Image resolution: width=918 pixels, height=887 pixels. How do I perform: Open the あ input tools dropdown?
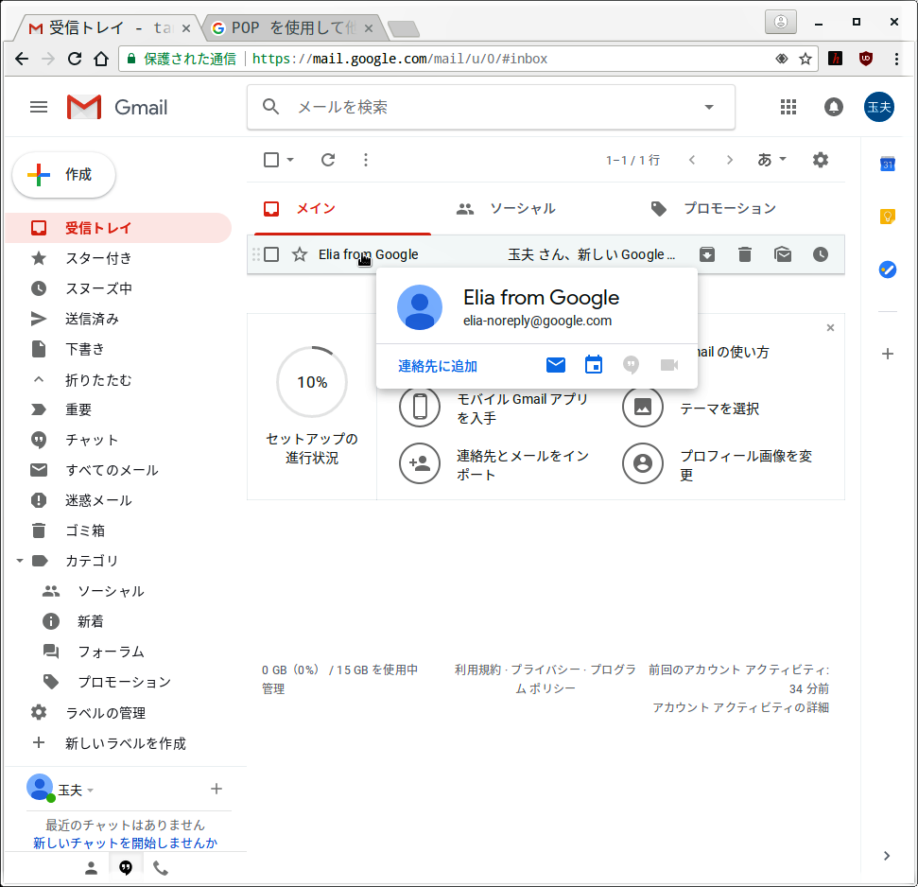pos(771,159)
